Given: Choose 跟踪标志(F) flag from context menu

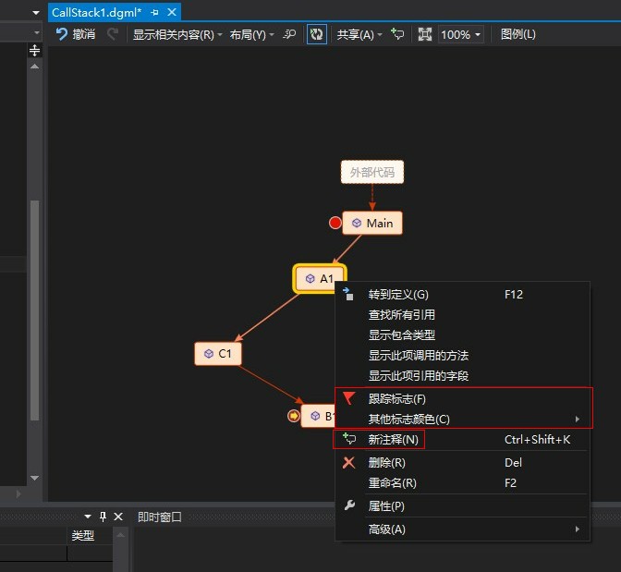Looking at the screenshot, I should pos(396,399).
